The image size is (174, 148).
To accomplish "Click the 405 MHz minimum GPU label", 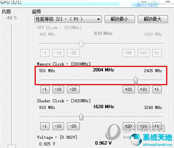I will coord(47,34).
